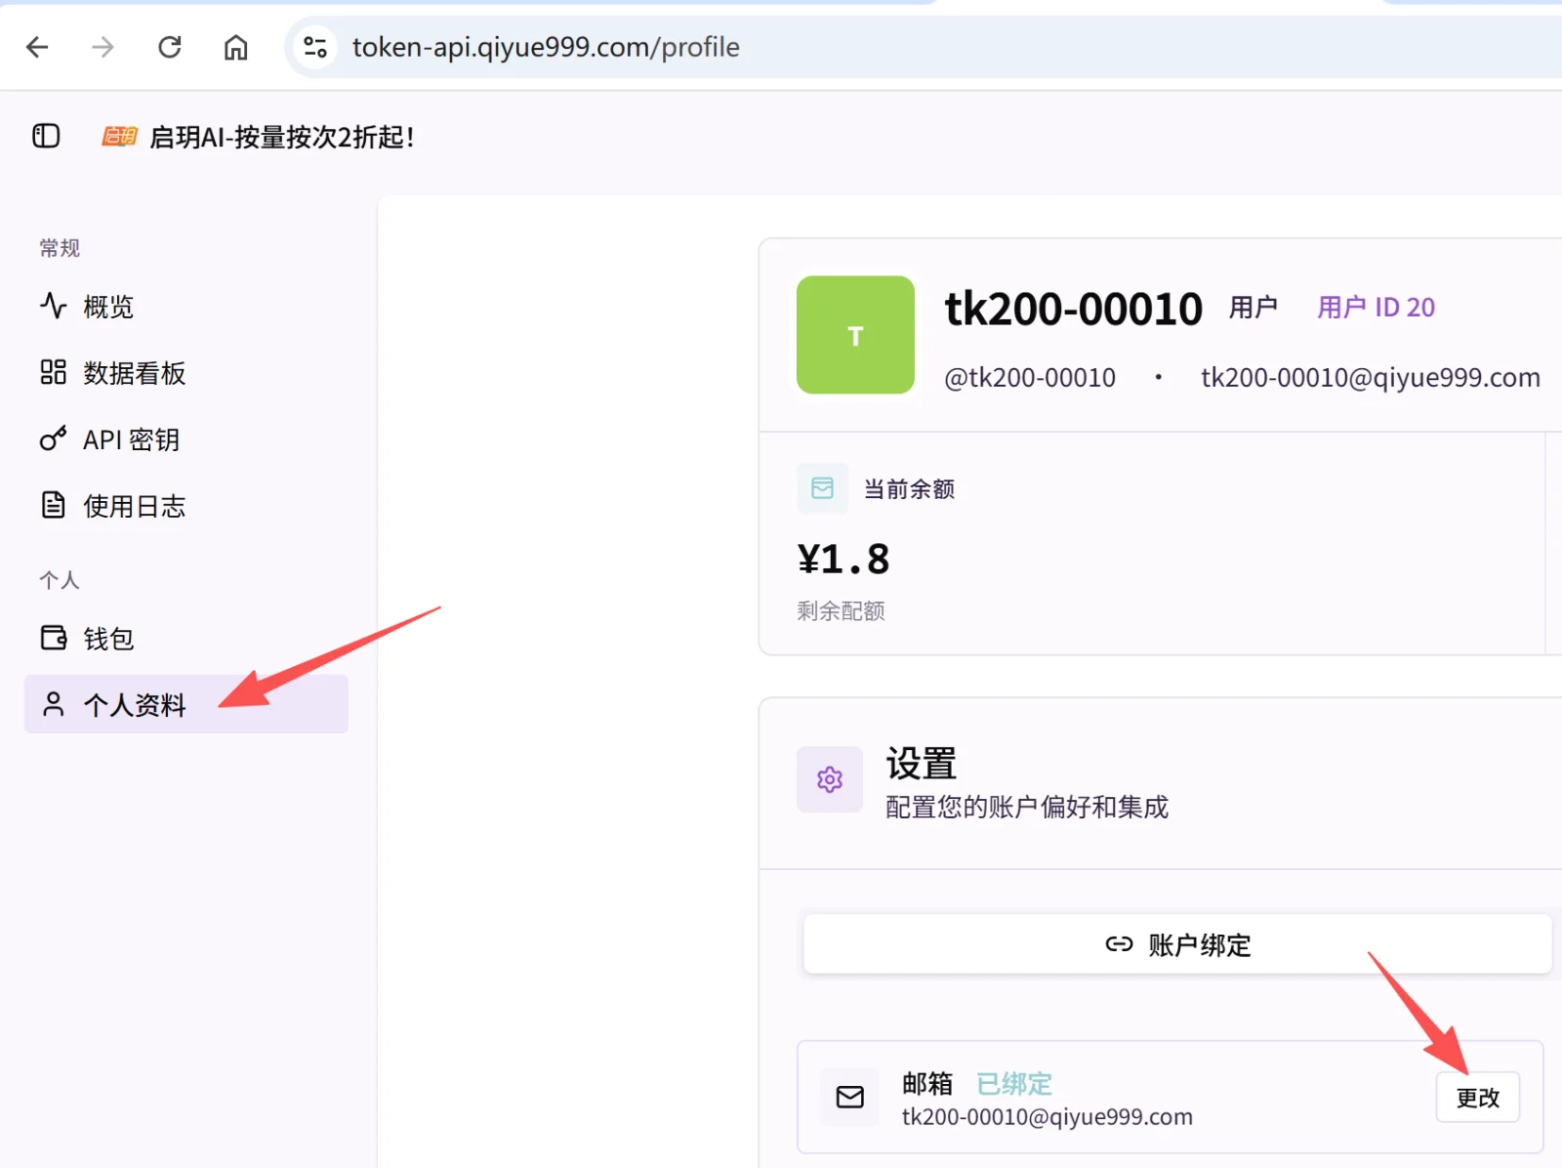Select the 账户绑定 tab
This screenshot has height=1168, width=1562.
tap(1177, 944)
